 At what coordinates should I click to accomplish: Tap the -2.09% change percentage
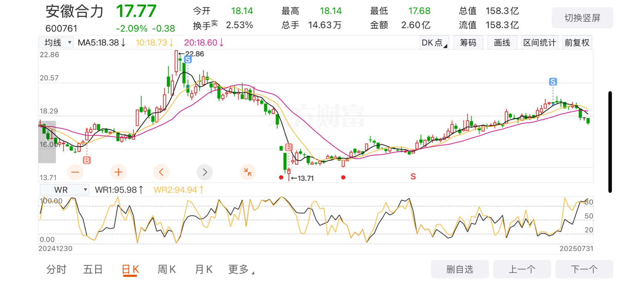(131, 28)
